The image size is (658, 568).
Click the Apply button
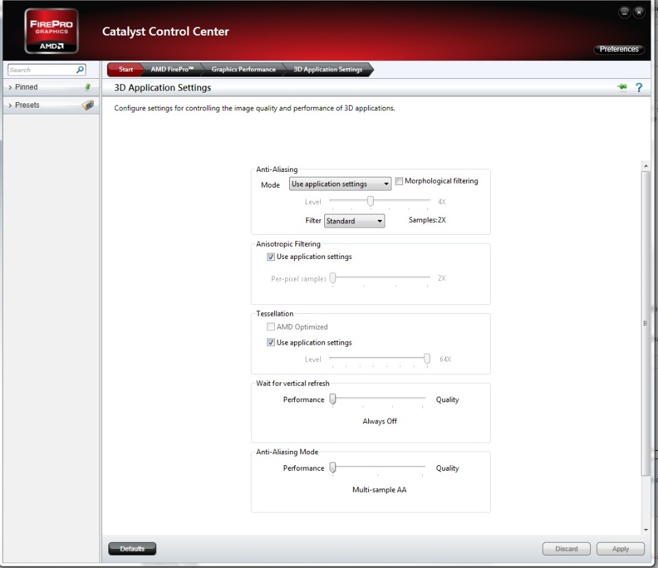620,549
